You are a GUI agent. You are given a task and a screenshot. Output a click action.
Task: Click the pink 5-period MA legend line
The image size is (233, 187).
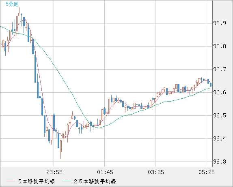tap(11, 181)
